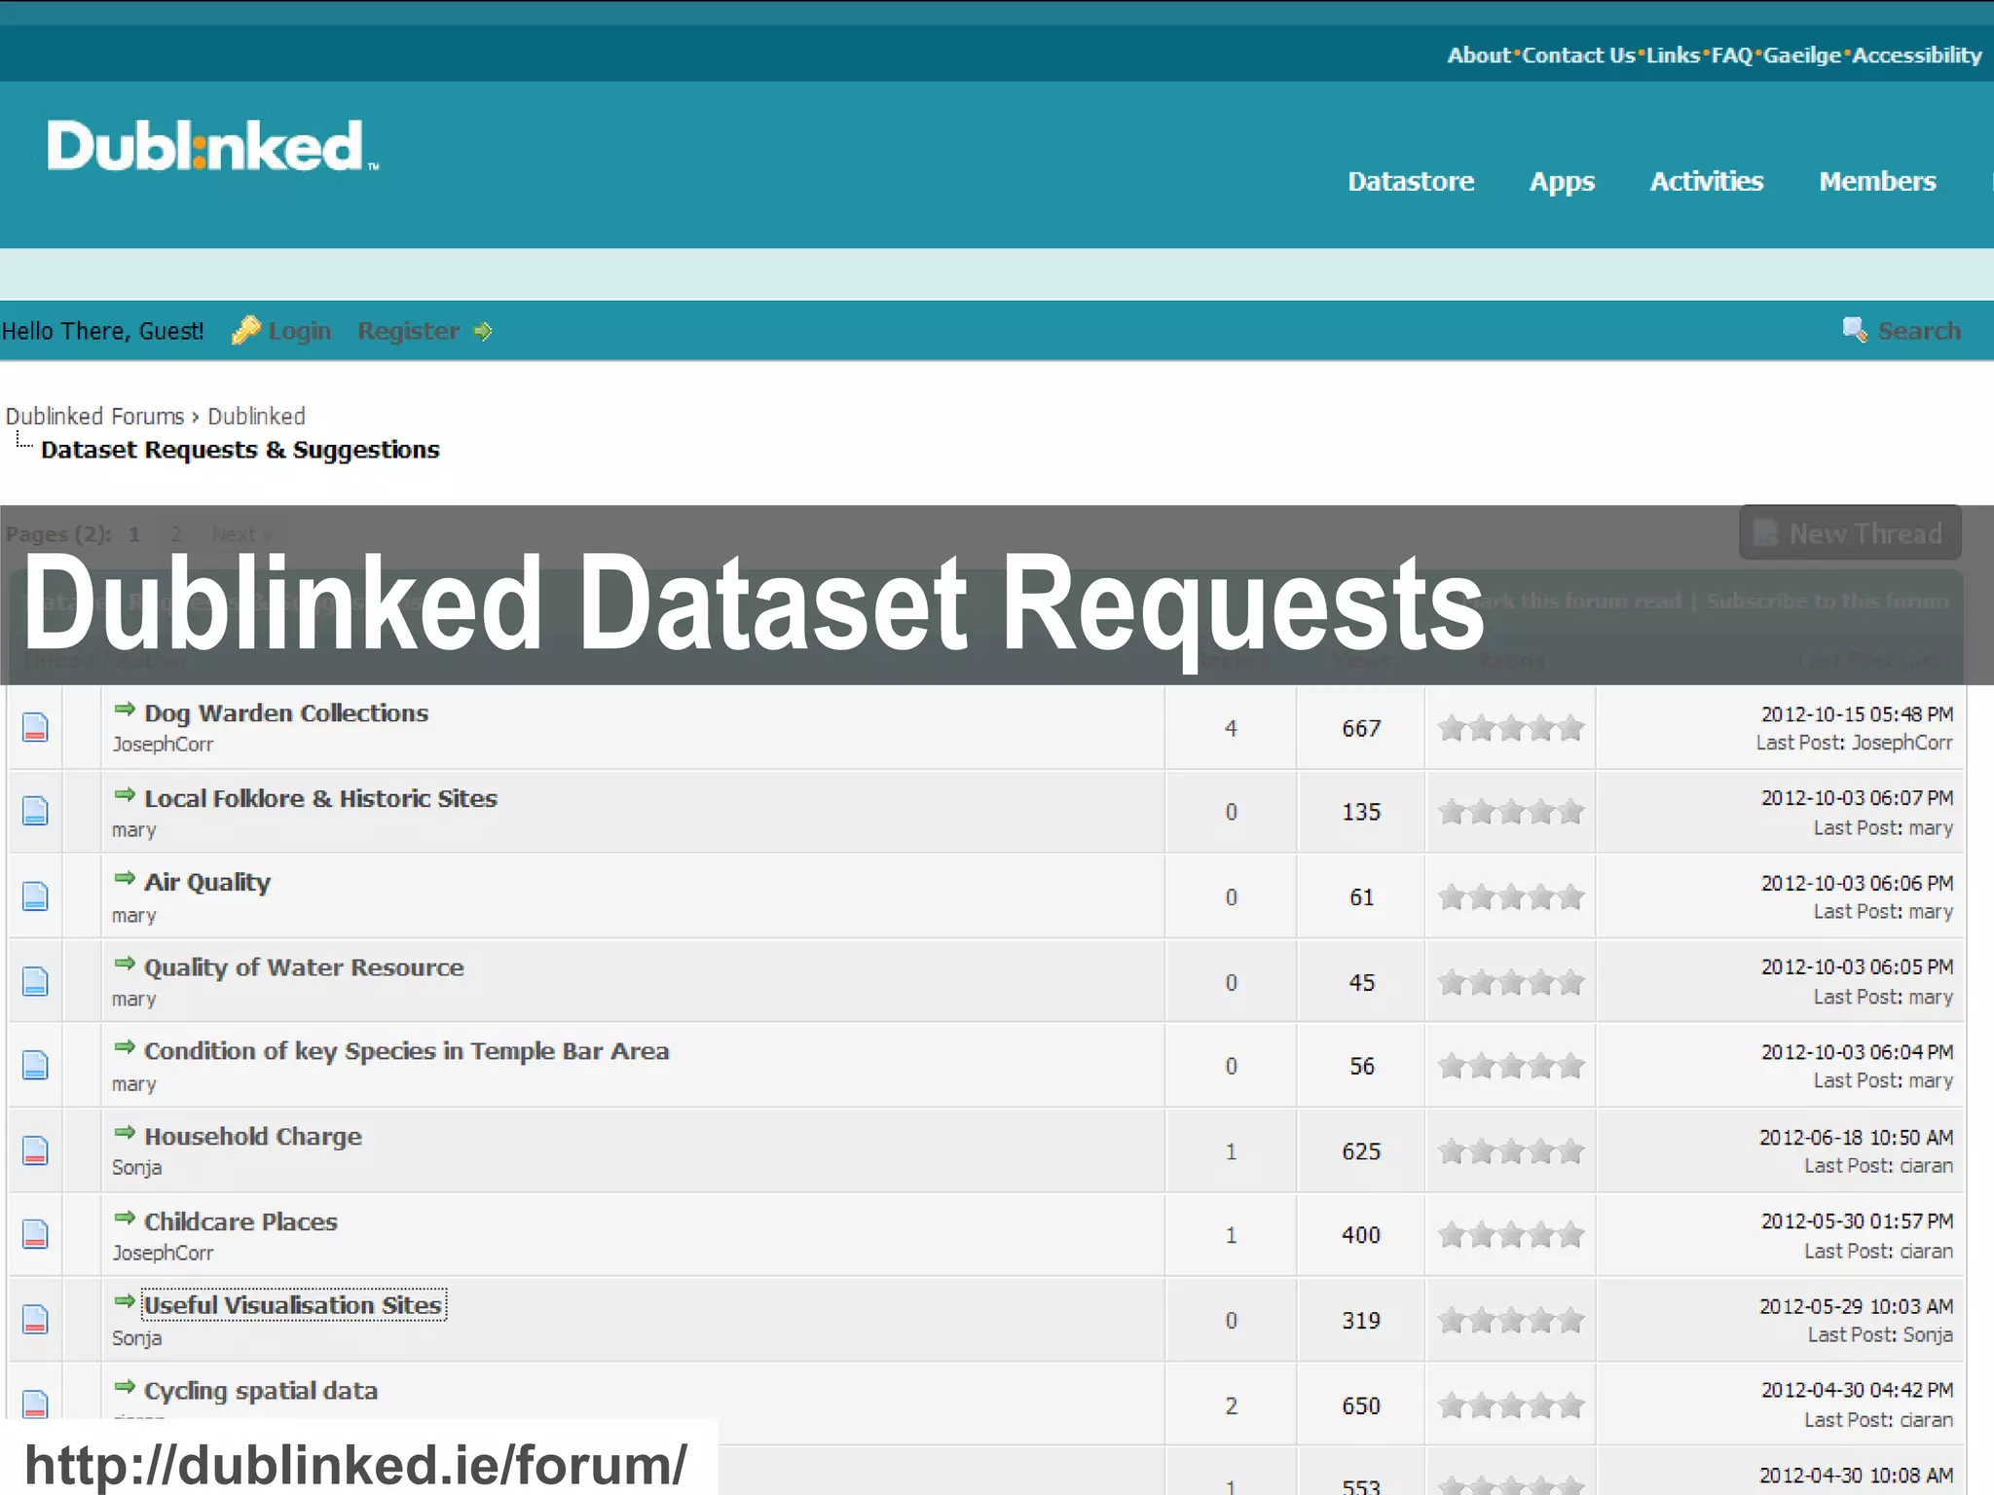Image resolution: width=1994 pixels, height=1495 pixels.
Task: Open the FAQ page
Action: tap(1732, 55)
